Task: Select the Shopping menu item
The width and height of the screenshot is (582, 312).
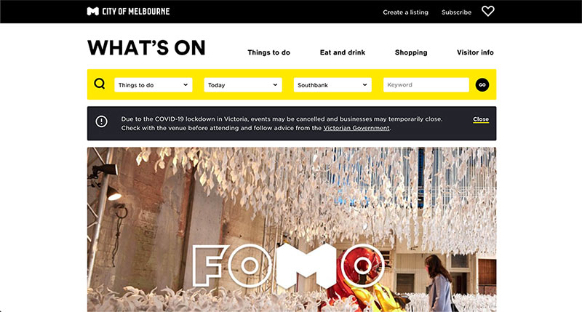Action: point(411,52)
